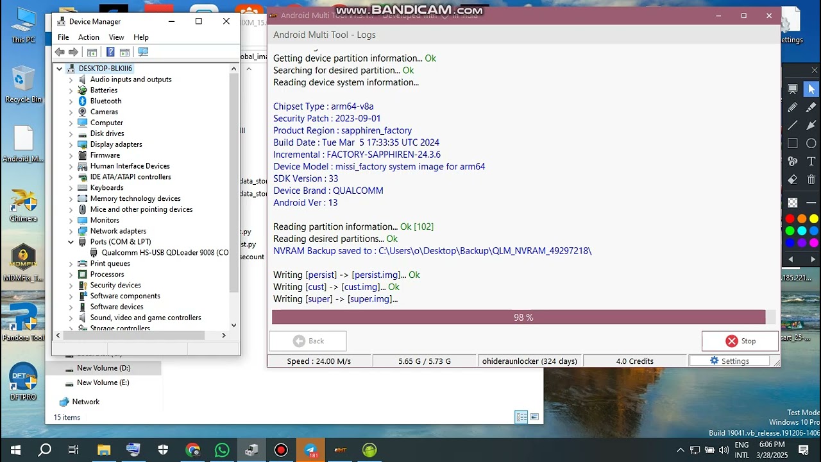The height and width of the screenshot is (462, 821).
Task: Click the Stop button in Android Multi Tool
Action: [740, 341]
